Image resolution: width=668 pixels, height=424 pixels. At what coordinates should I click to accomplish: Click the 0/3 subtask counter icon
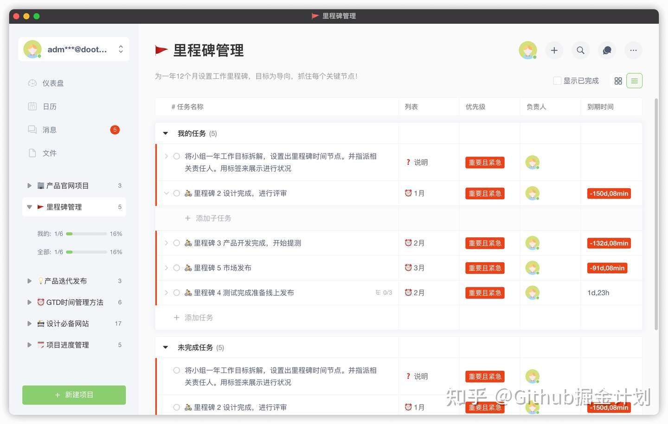pyautogui.click(x=384, y=293)
